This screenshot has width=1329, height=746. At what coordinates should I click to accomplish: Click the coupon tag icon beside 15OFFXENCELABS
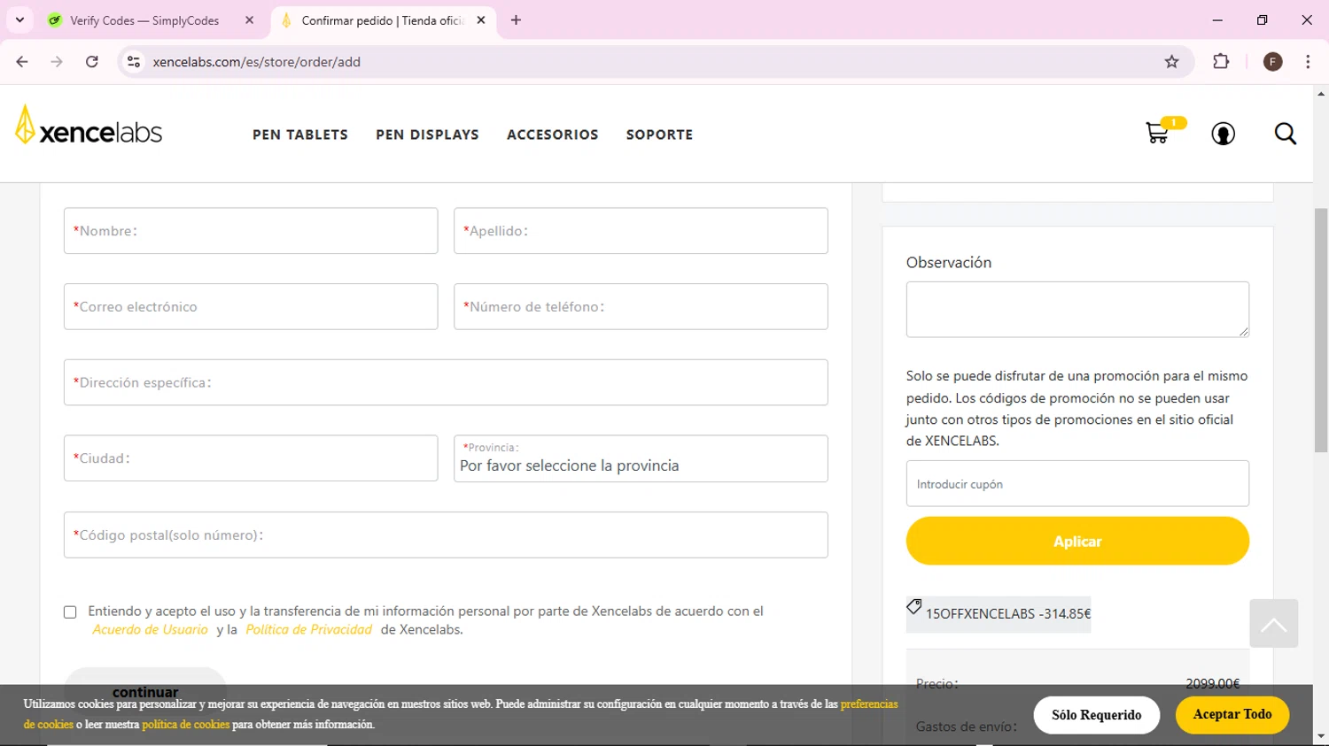[914, 606]
